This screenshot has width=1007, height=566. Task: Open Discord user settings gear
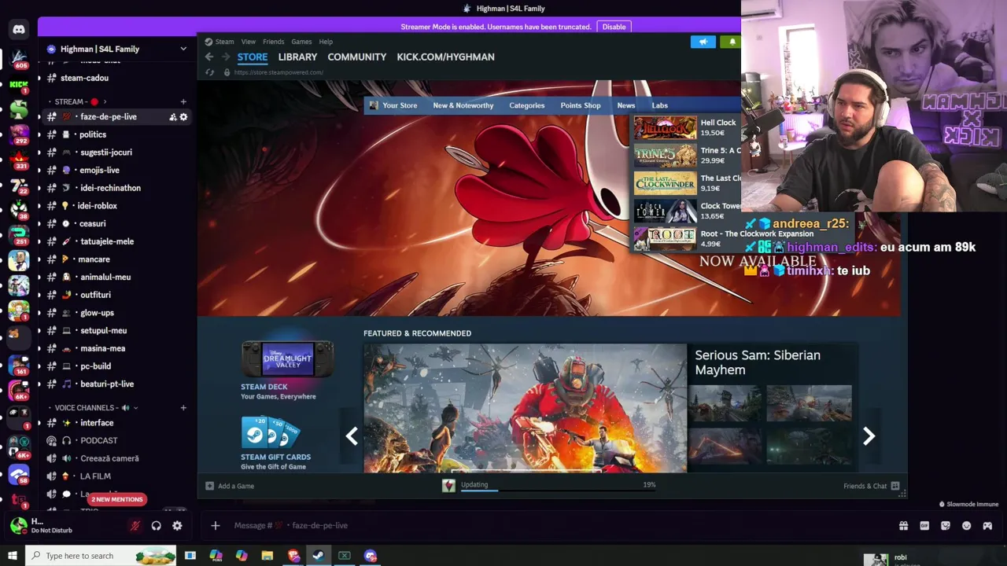coord(177,526)
